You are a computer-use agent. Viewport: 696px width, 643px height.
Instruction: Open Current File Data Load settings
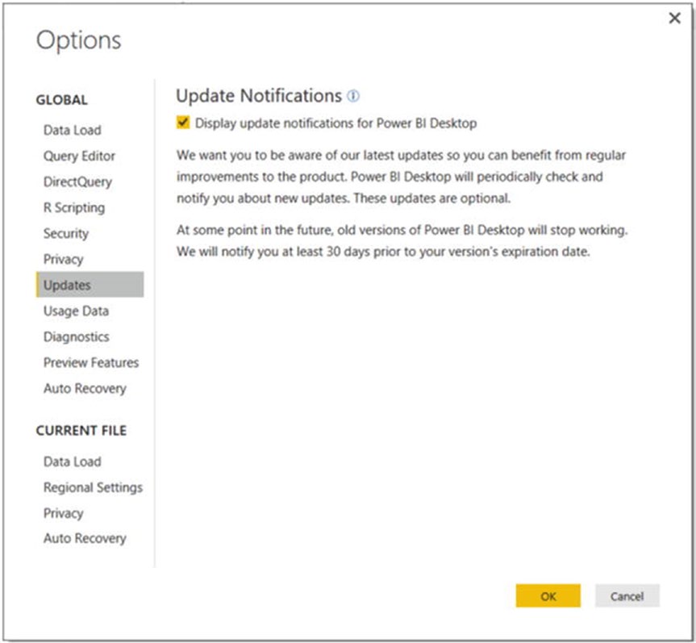pos(73,461)
